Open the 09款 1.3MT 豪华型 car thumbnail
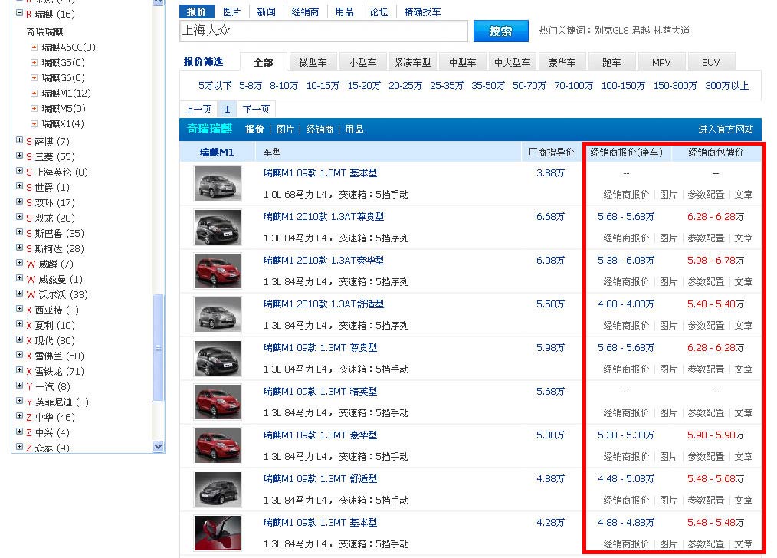The image size is (777, 558). tap(218, 445)
